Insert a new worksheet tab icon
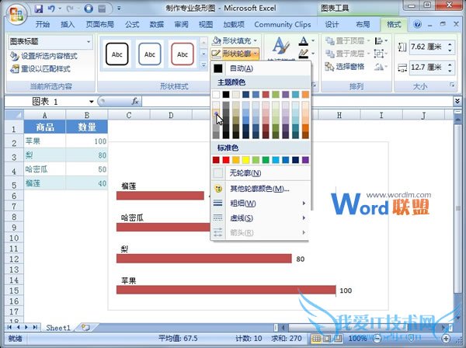Screen dimensions: 466x348 pyautogui.click(x=85, y=327)
